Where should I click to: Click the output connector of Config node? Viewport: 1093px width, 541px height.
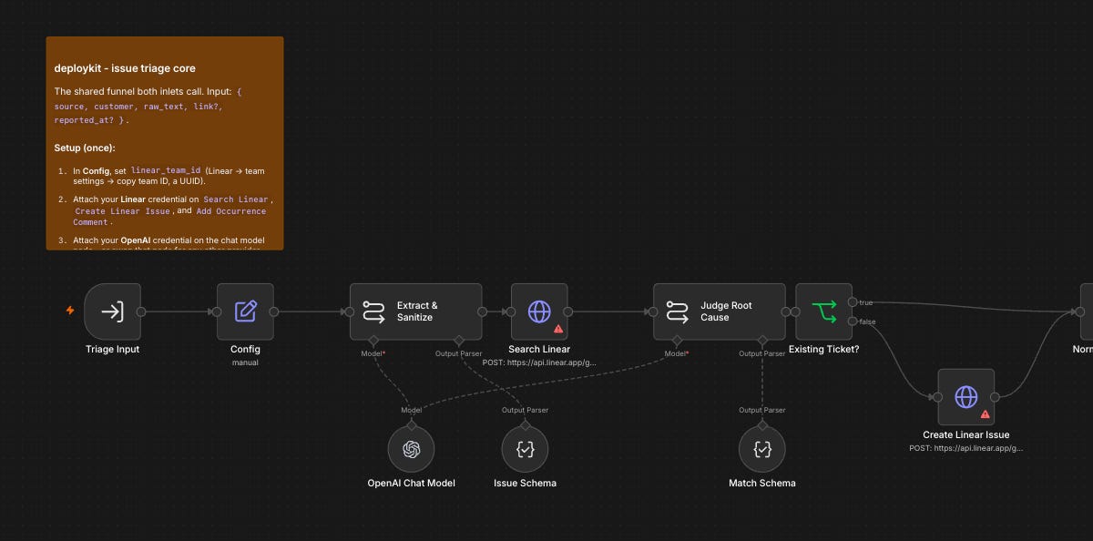click(274, 311)
